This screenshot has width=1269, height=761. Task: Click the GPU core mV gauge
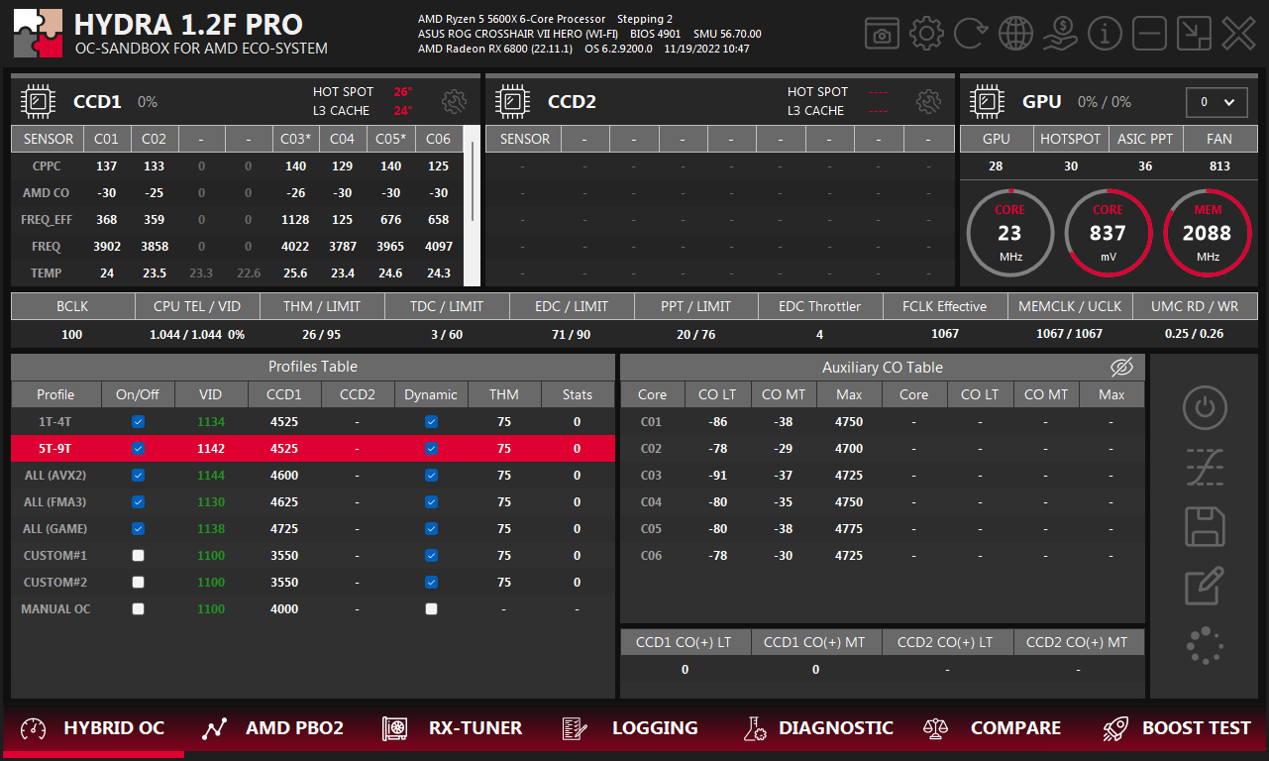pyautogui.click(x=1108, y=233)
